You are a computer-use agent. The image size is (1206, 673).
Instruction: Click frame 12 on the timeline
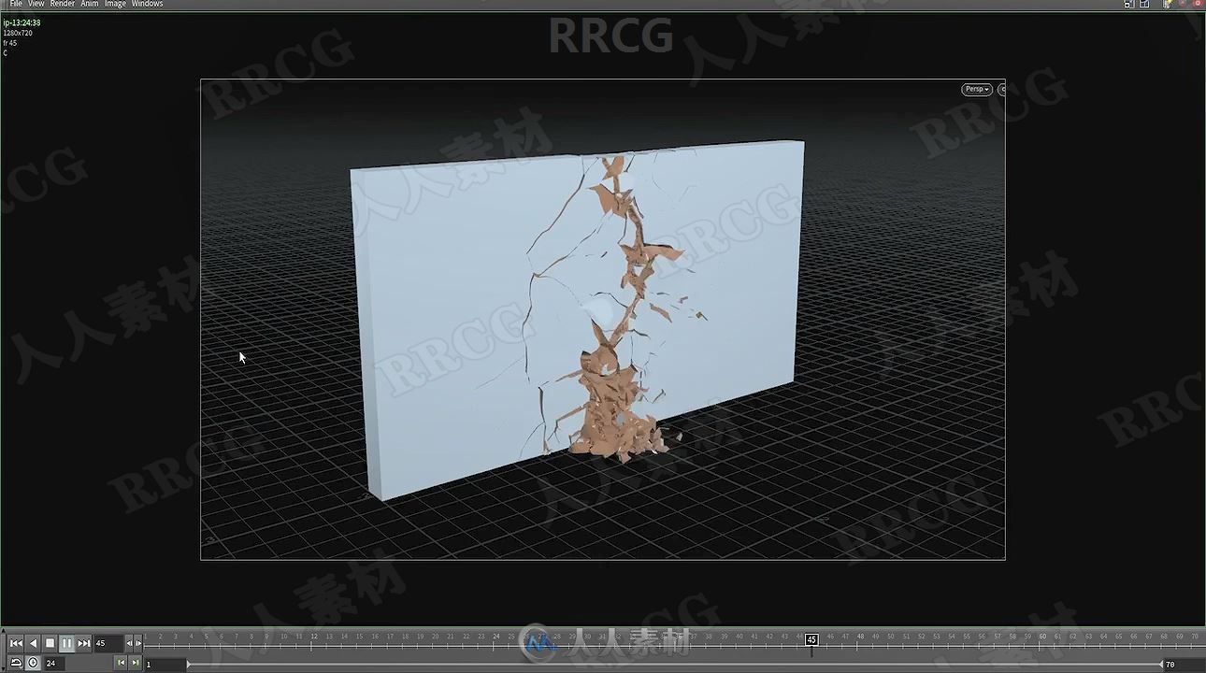314,637
